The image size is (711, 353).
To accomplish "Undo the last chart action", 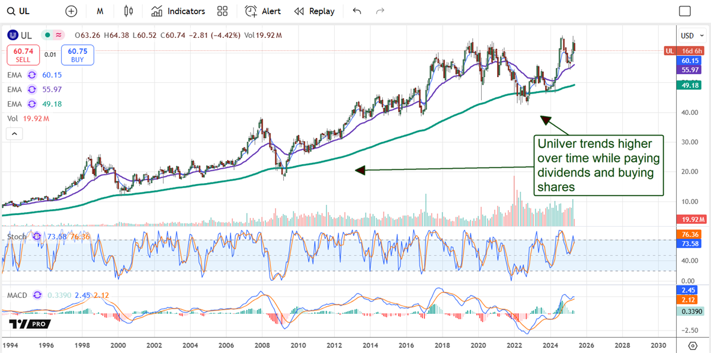I will point(357,11).
